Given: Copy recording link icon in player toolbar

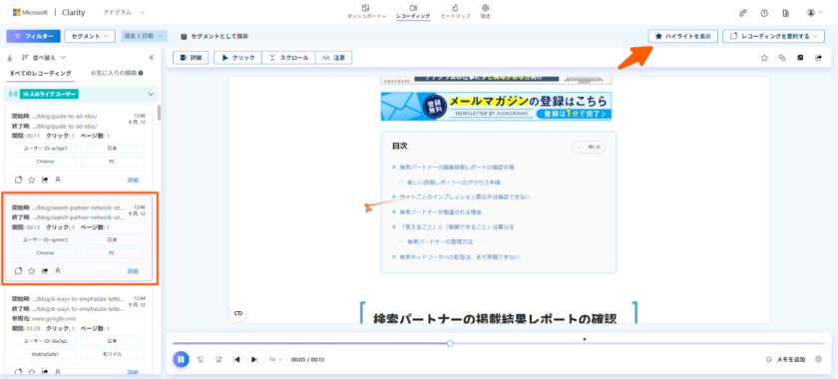Looking at the screenshot, I should (782, 58).
